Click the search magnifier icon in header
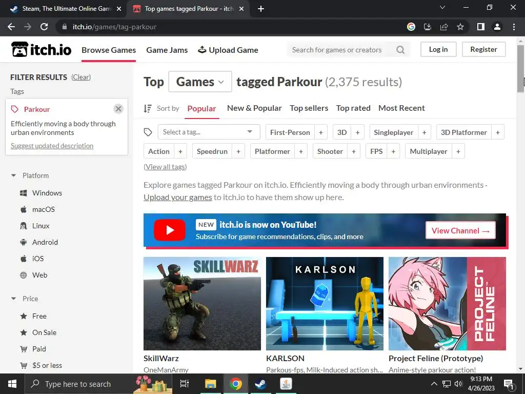The image size is (525, 394). [x=400, y=50]
